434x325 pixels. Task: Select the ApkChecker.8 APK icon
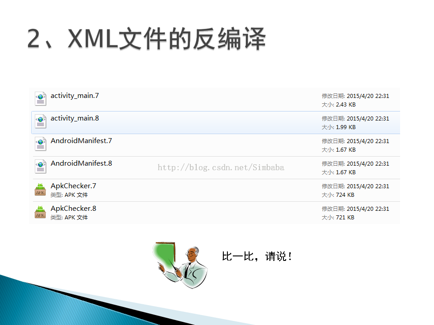40,212
